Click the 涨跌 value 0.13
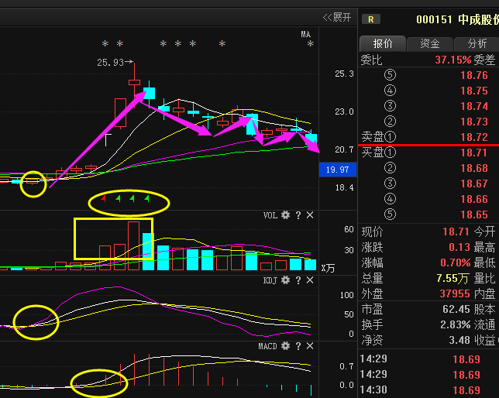Image resolution: width=499 pixels, height=398 pixels. (459, 247)
